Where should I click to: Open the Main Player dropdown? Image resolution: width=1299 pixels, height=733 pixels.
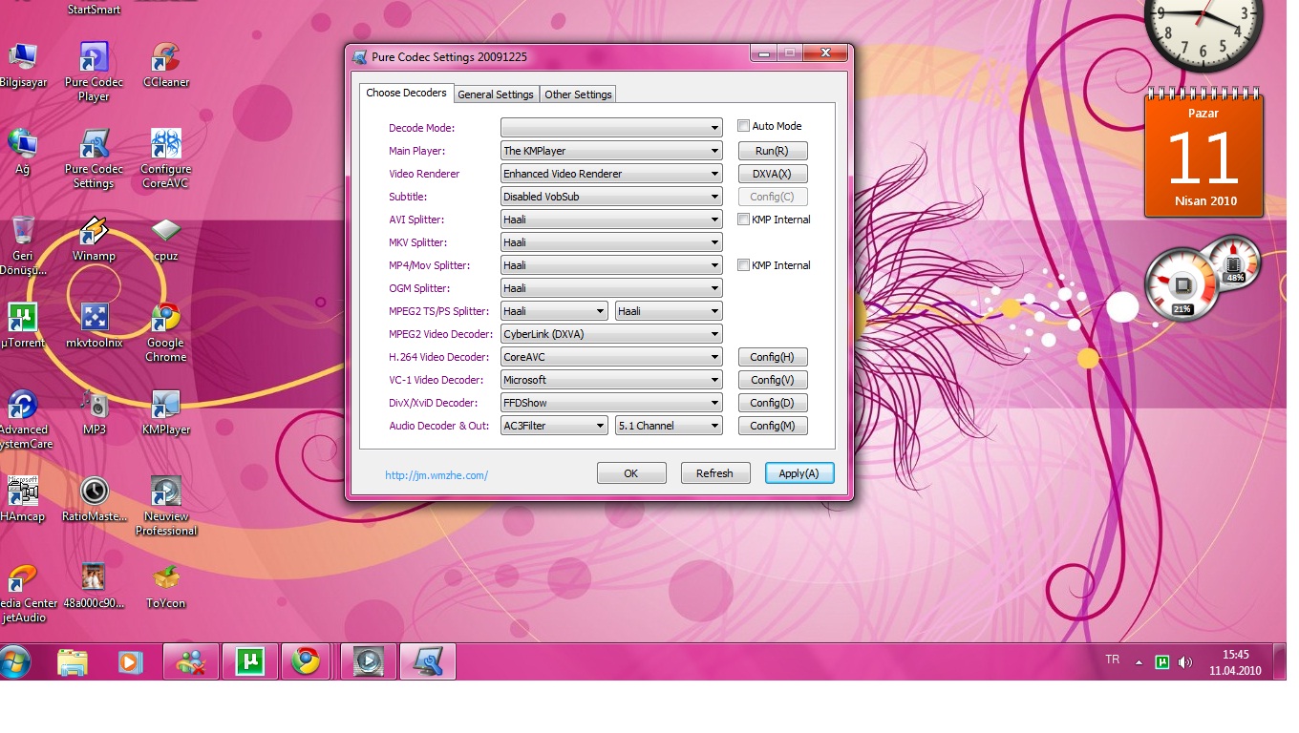click(x=611, y=151)
